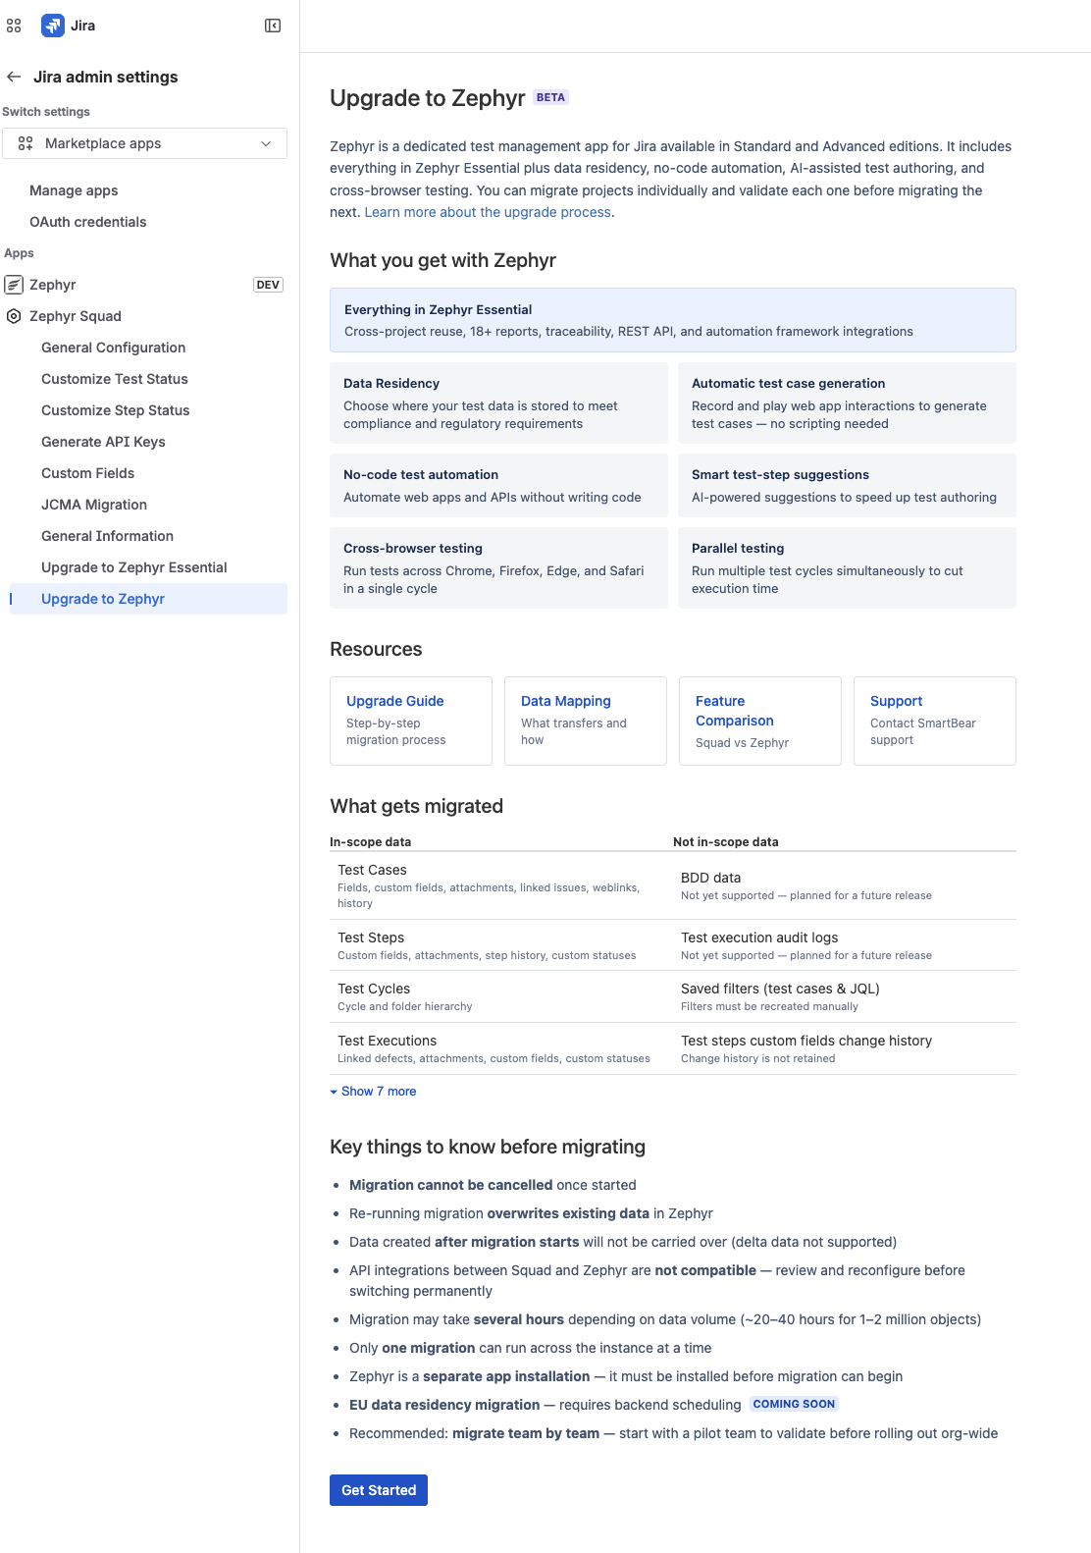Open the Feature Comparison resource card

(x=760, y=721)
